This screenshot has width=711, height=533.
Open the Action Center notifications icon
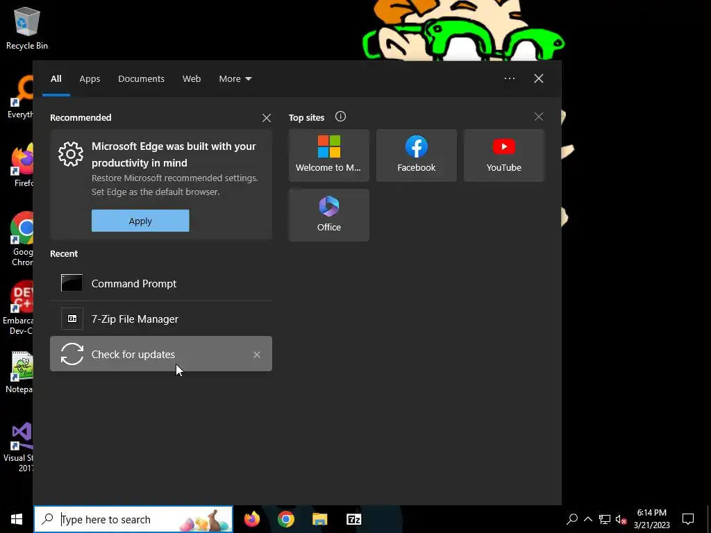point(688,519)
